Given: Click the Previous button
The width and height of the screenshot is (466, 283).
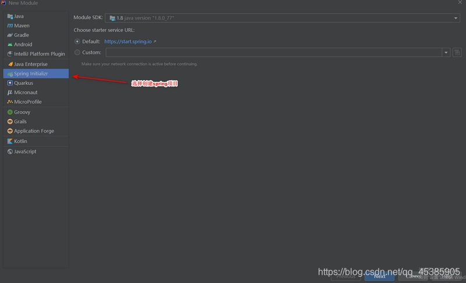Looking at the screenshot, I should 346,277.
